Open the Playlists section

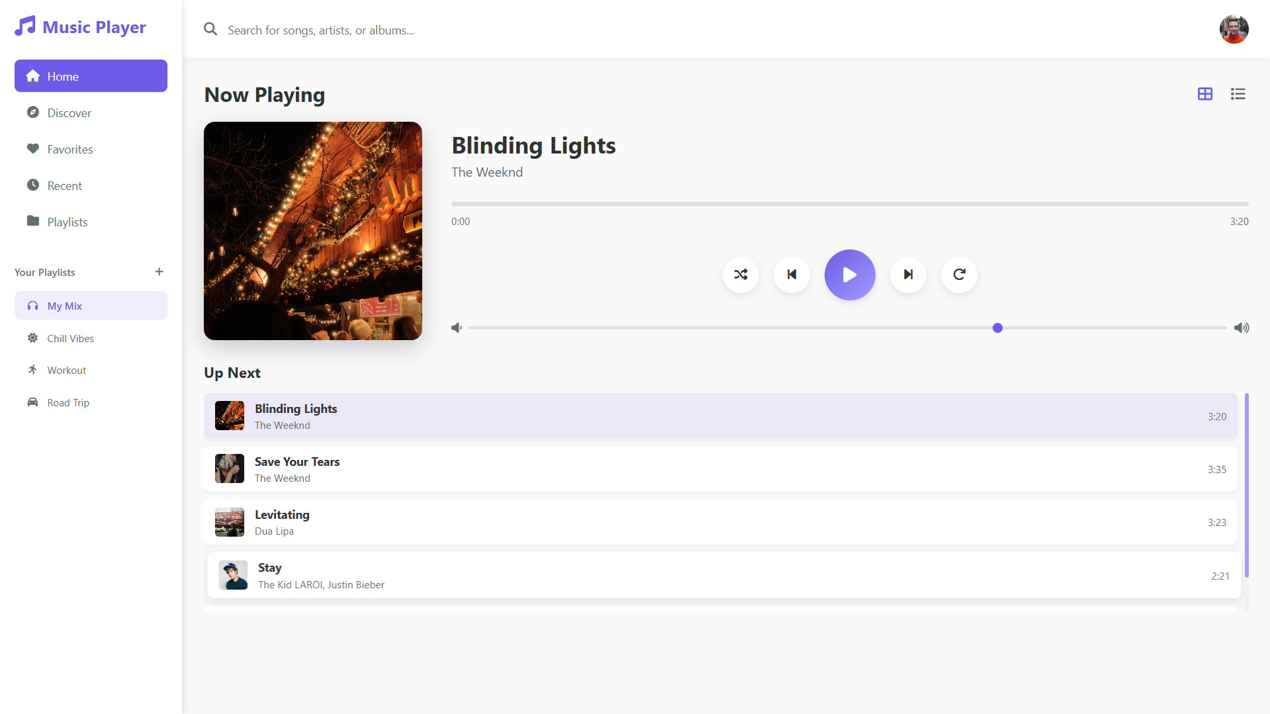point(91,222)
